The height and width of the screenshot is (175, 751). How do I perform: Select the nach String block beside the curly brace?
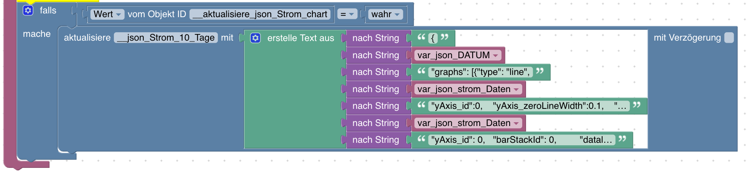click(375, 38)
